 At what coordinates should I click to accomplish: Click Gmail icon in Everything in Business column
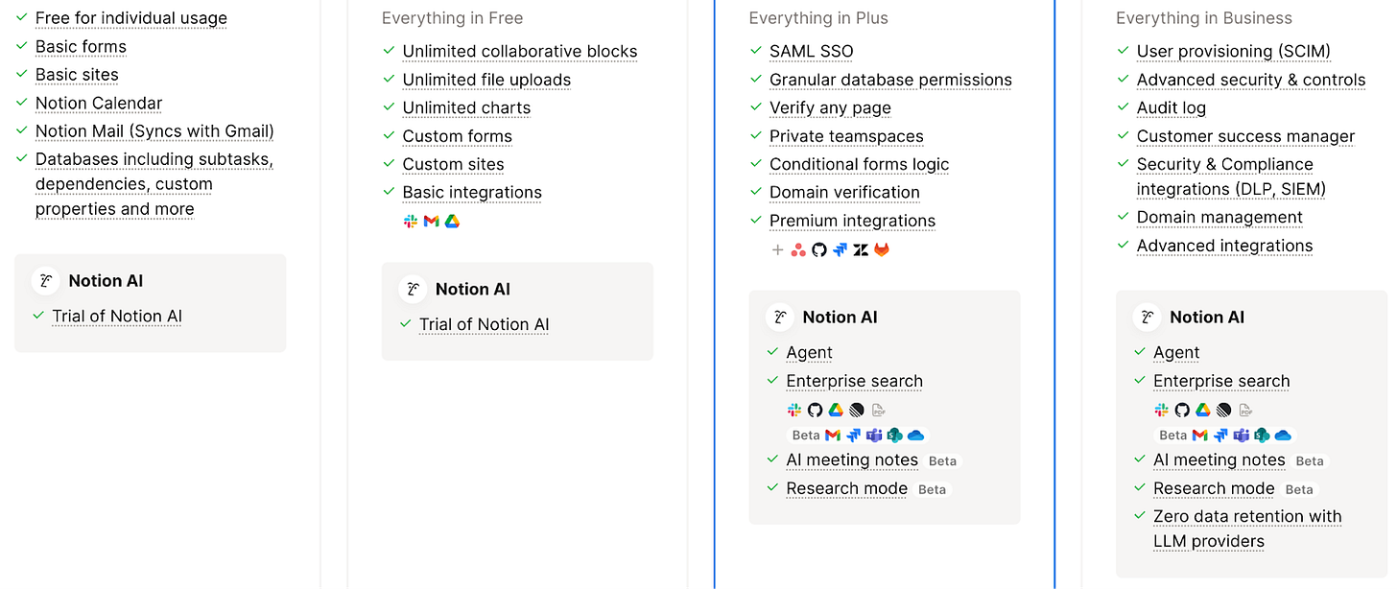(x=1199, y=436)
